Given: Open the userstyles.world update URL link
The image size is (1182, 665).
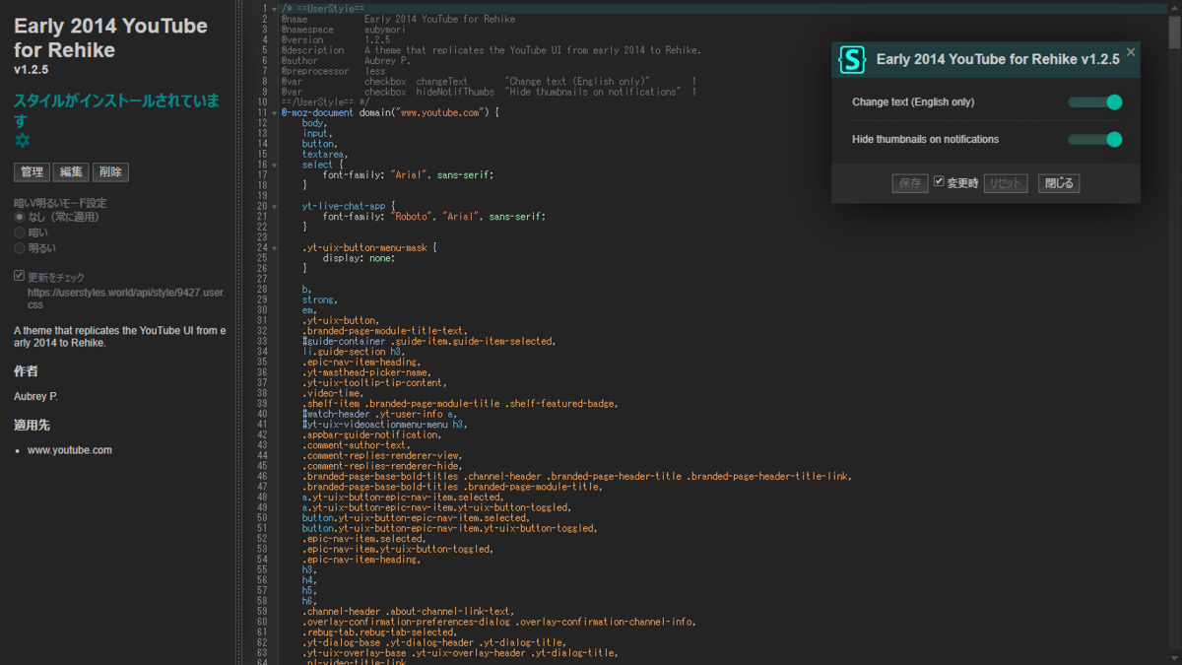Looking at the screenshot, I should point(126,299).
